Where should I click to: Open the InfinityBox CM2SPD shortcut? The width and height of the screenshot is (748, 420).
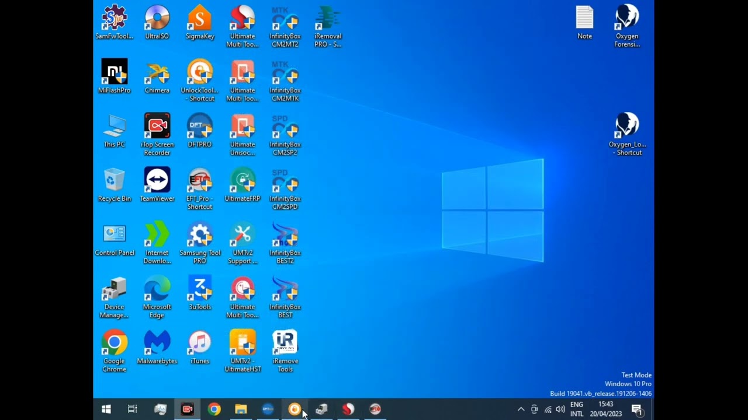[x=285, y=189]
